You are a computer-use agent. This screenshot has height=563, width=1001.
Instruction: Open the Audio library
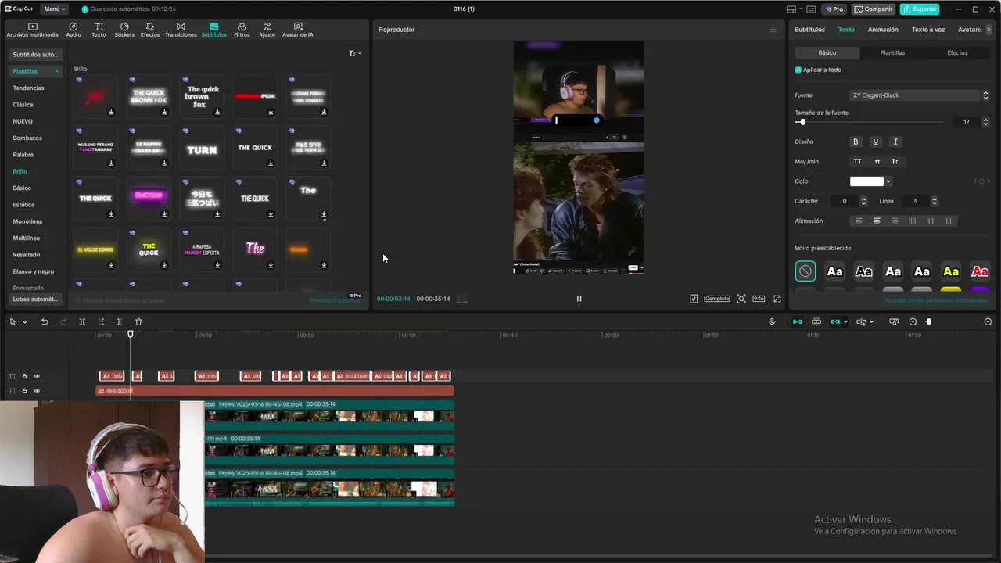tap(73, 30)
